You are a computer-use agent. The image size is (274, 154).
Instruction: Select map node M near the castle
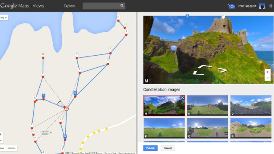[66, 109]
